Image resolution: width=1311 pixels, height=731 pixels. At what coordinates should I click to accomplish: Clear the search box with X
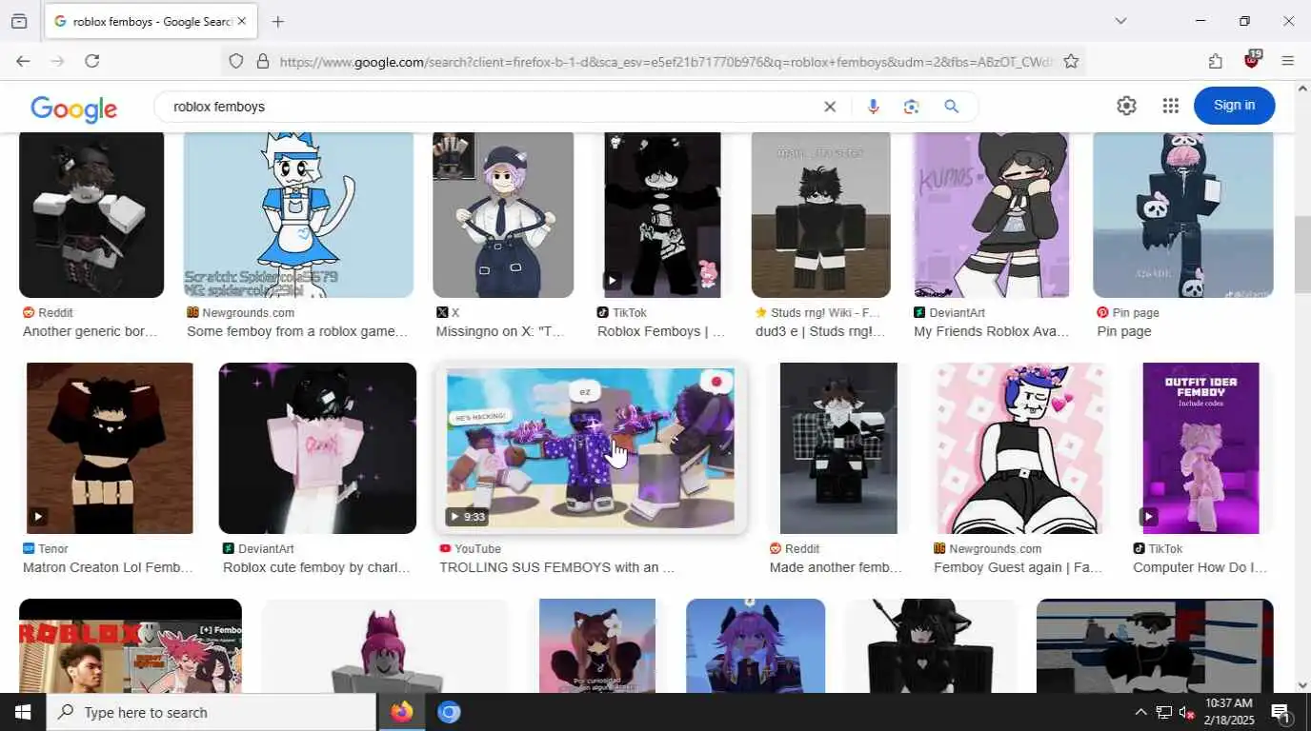click(830, 107)
